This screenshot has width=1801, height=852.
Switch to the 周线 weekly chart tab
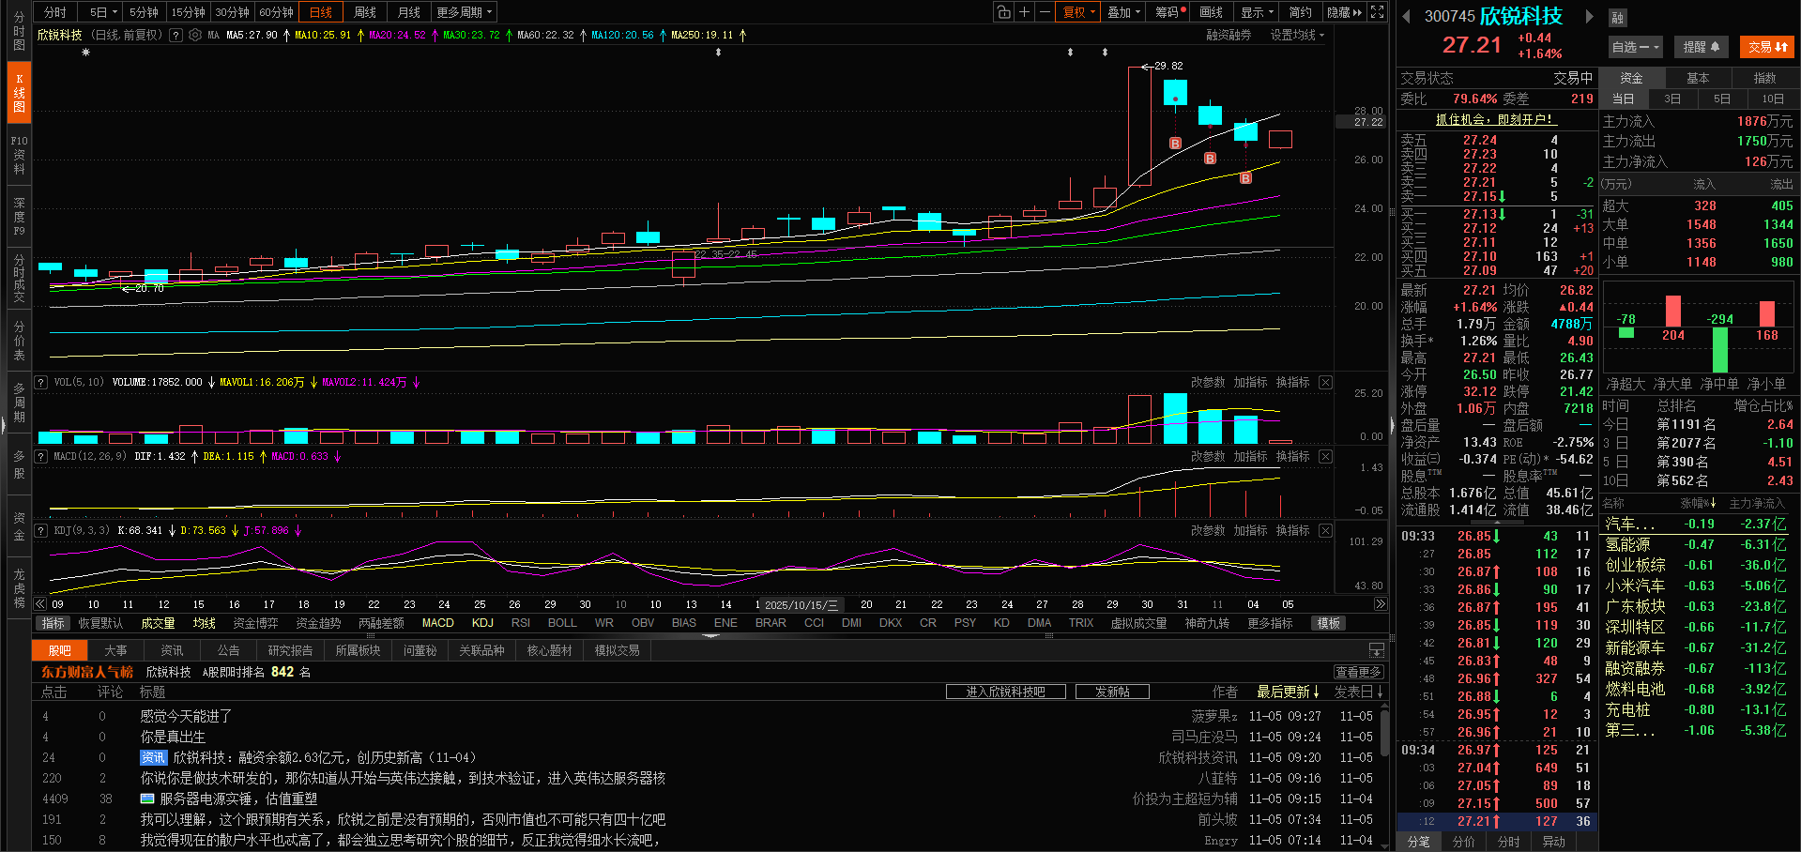point(365,12)
